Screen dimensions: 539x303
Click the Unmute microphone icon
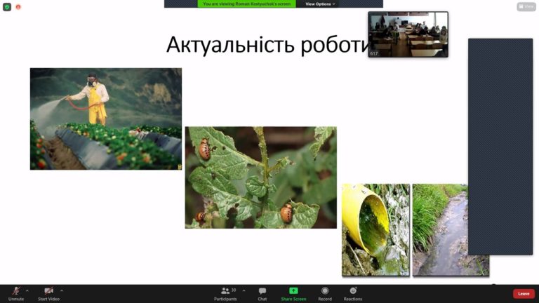point(16,290)
